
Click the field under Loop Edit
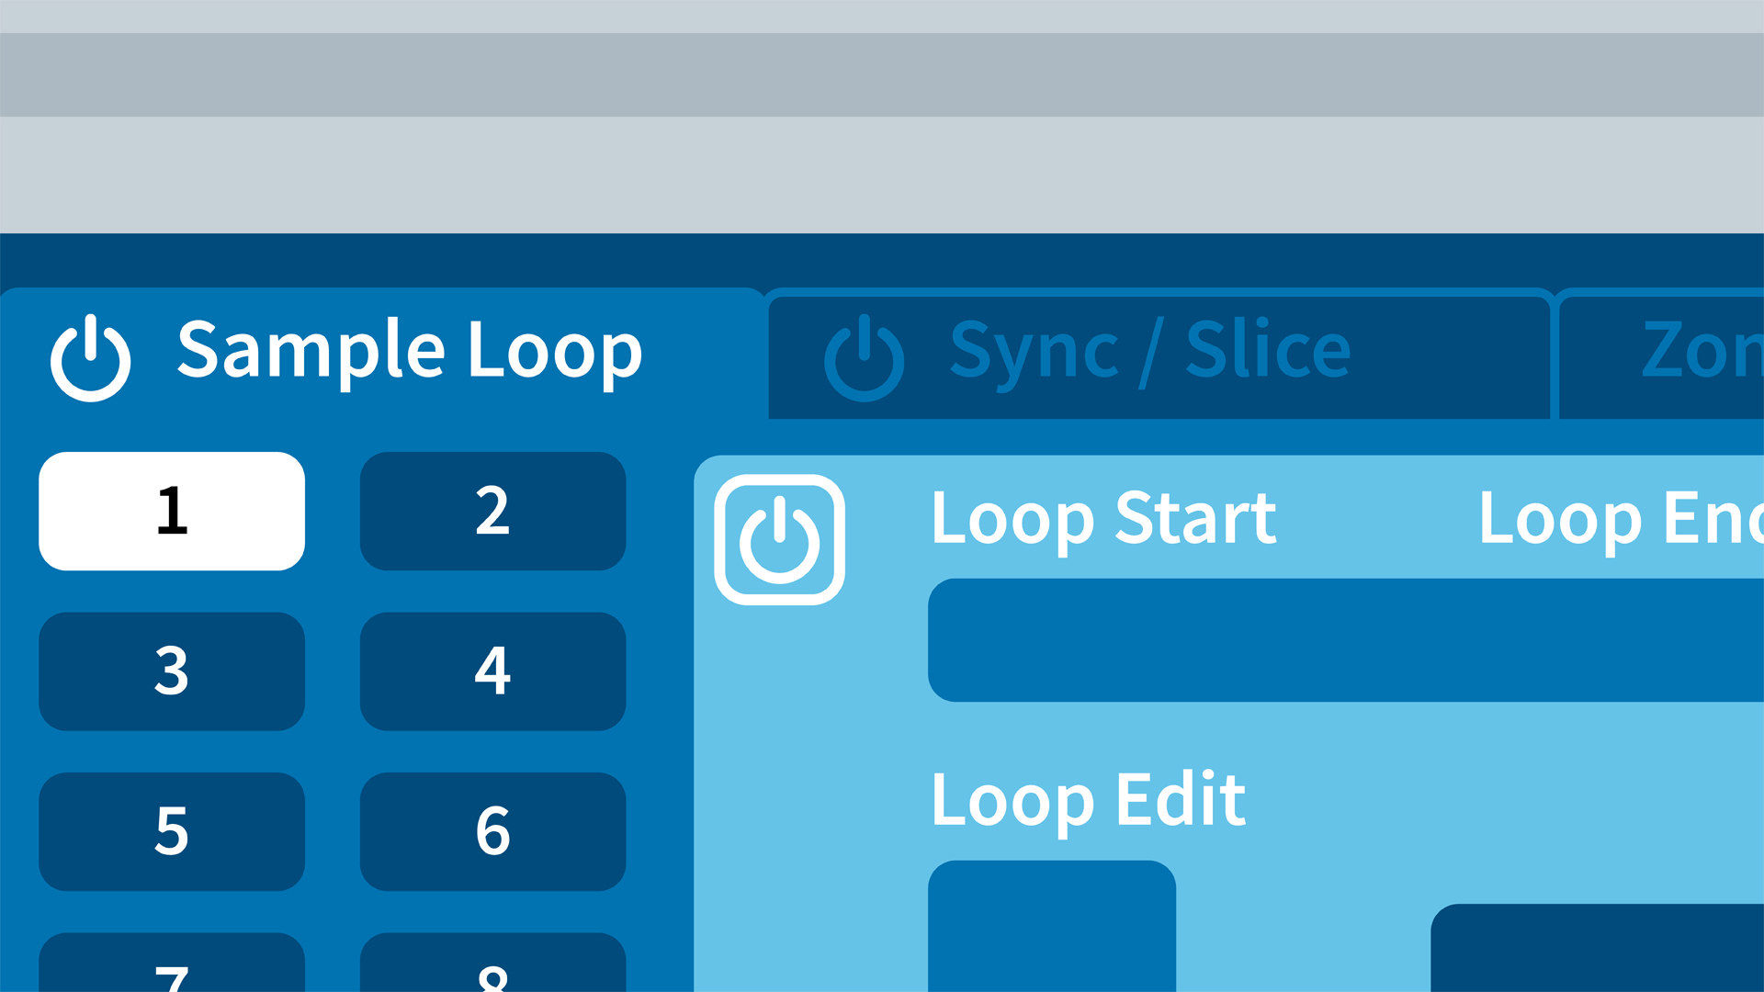(x=1052, y=926)
